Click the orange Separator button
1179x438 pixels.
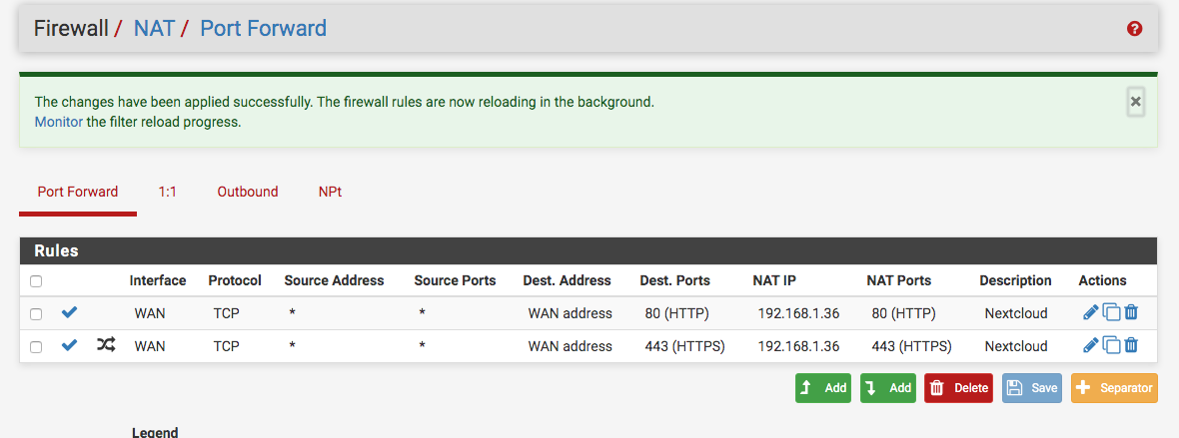1114,388
